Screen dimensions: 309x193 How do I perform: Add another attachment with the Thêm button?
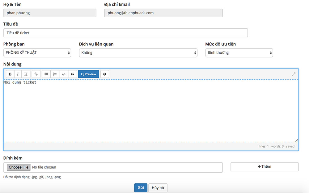click(x=264, y=166)
